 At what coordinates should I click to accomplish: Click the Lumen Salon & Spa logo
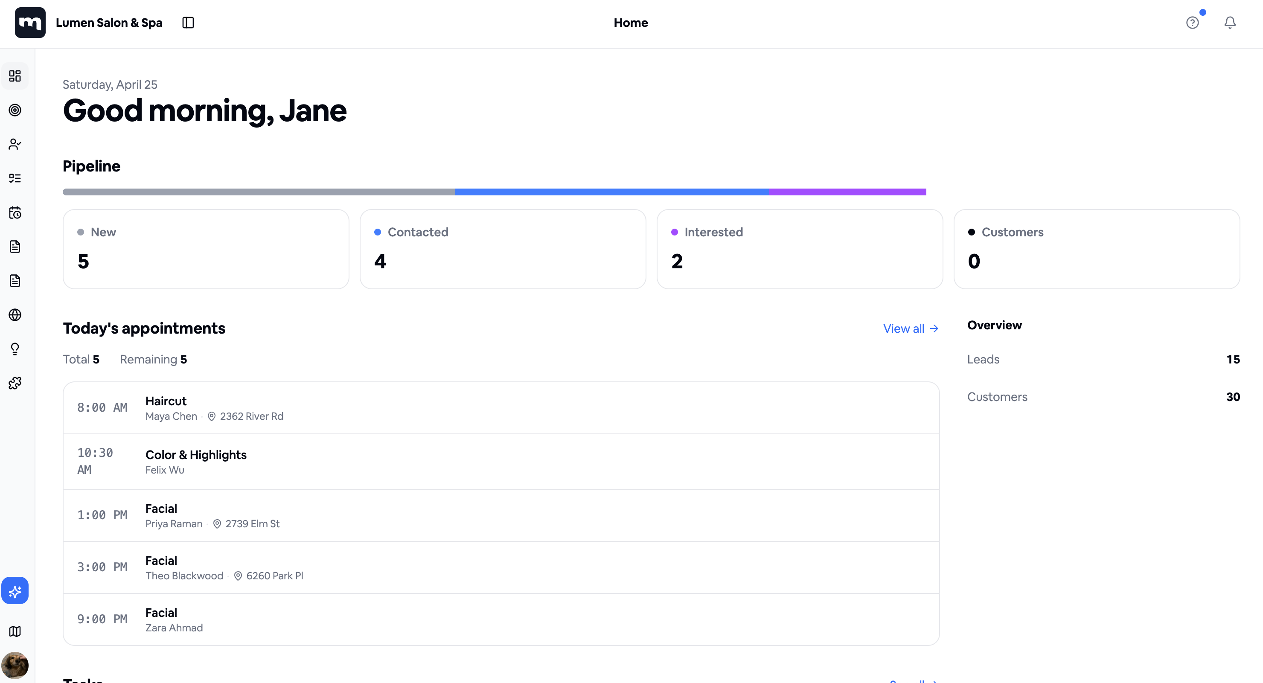point(30,23)
